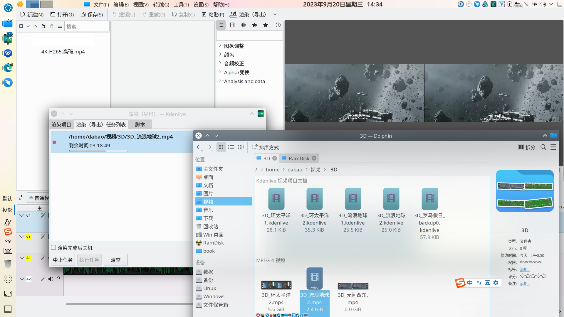
Task: Open Sogou input method settings gear
Action: point(496,283)
